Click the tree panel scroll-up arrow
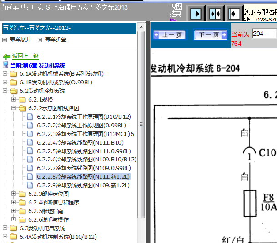Image resolution: width=277 pixels, height=243 pixels. point(141,27)
